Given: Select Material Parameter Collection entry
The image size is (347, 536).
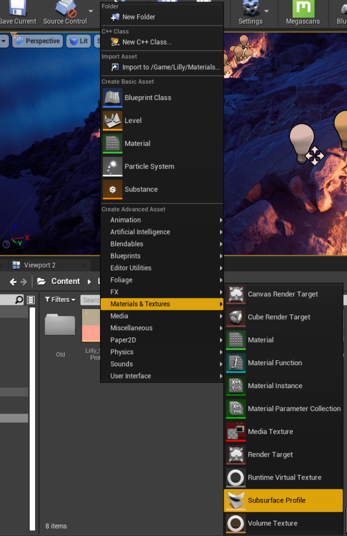Looking at the screenshot, I should (294, 408).
